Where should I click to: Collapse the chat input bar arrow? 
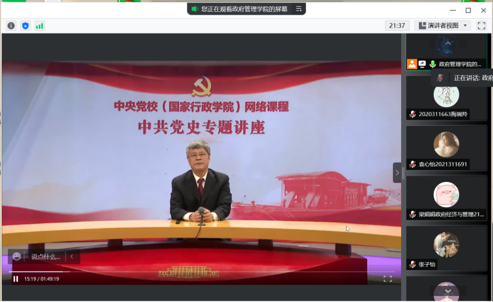[72, 256]
